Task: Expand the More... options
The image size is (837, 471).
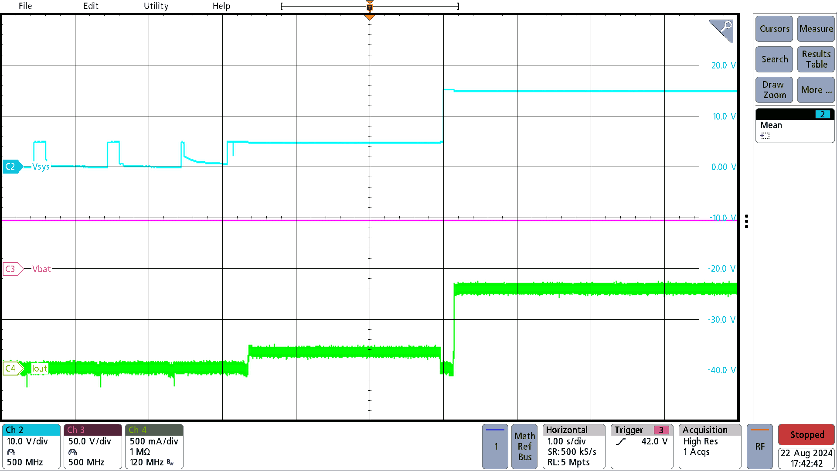Action: (x=816, y=90)
